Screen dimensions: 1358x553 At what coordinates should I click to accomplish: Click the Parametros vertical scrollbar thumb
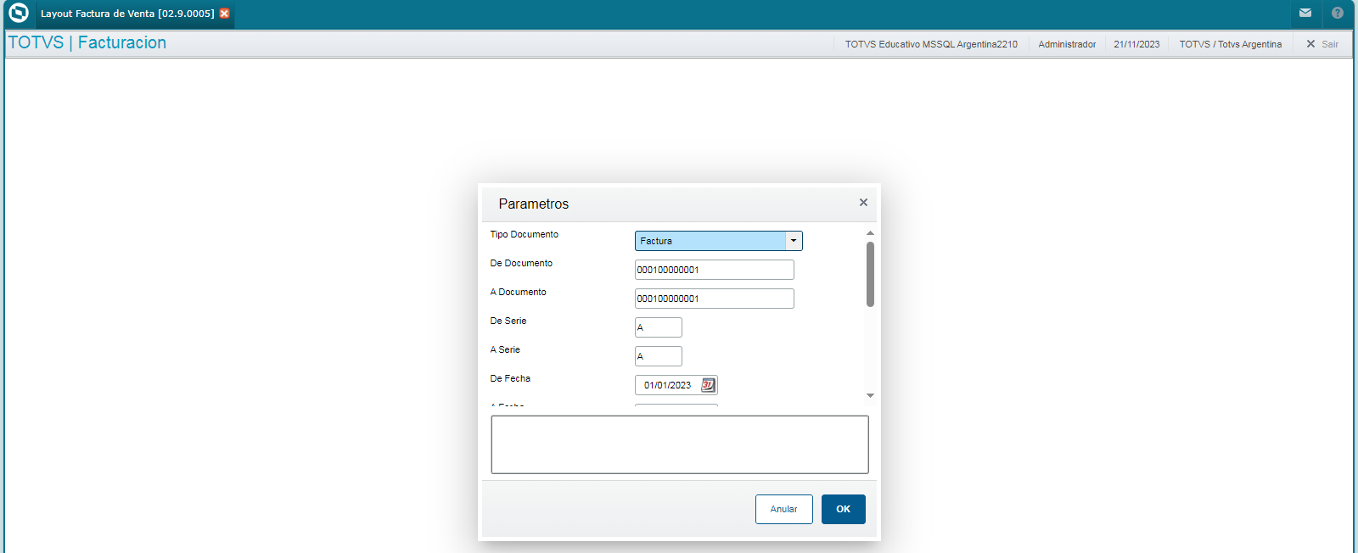[x=870, y=274]
